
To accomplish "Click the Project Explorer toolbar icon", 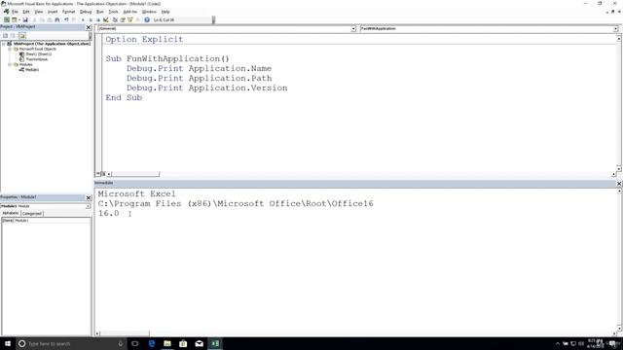I will 115,19.
